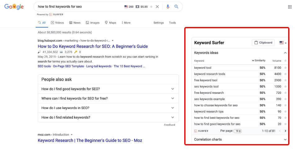Click the $5.85 CPC indicator
This screenshot has width=295, height=150.
(142, 7)
